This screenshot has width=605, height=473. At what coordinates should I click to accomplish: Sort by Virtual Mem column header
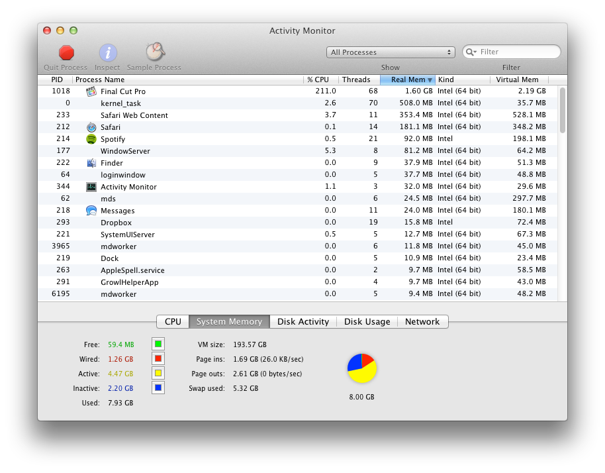click(519, 79)
